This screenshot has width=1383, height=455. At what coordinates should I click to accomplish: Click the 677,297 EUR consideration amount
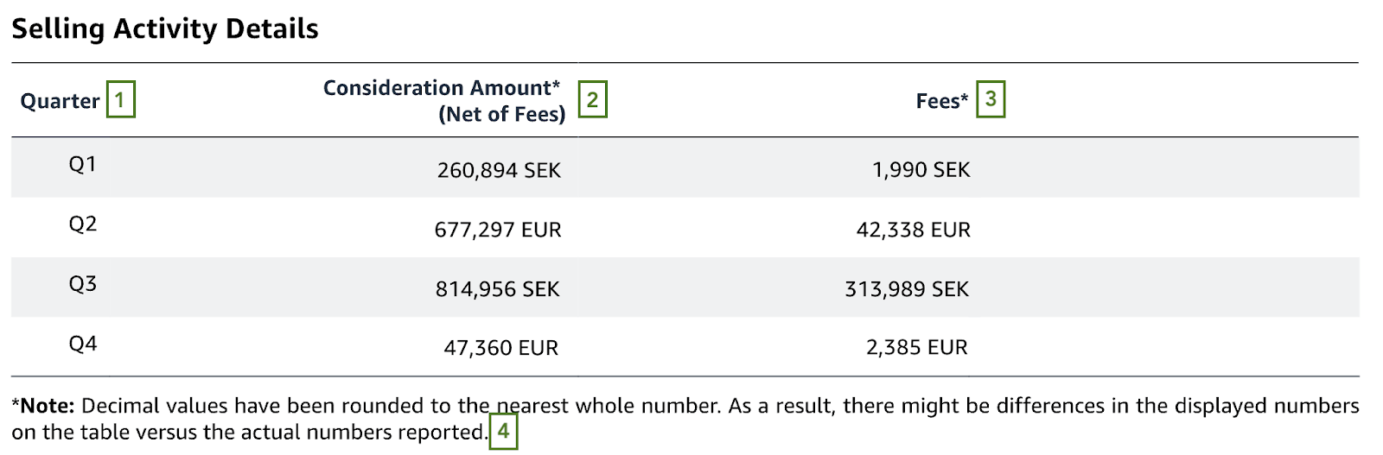point(498,230)
